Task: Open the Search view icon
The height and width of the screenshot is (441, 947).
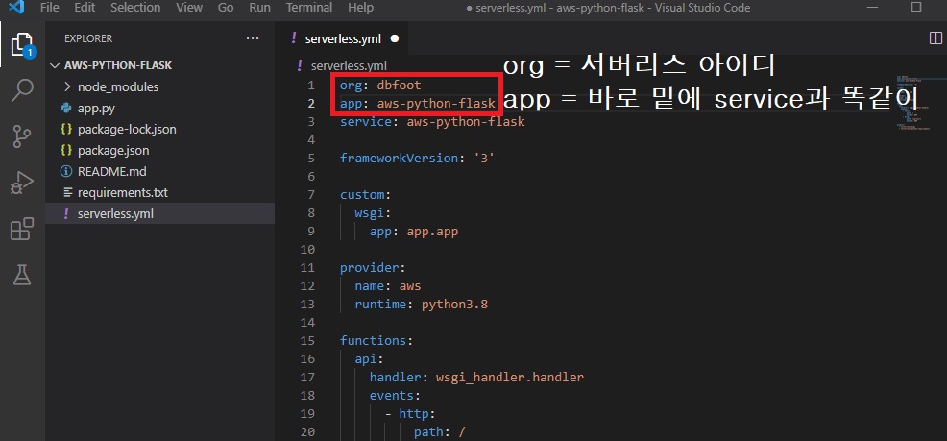Action: click(x=22, y=90)
